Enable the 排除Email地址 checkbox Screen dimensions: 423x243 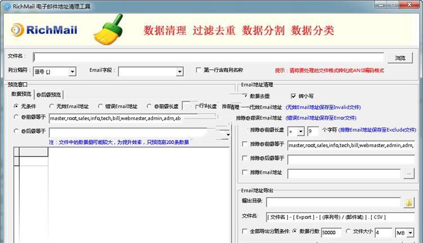tap(245, 172)
